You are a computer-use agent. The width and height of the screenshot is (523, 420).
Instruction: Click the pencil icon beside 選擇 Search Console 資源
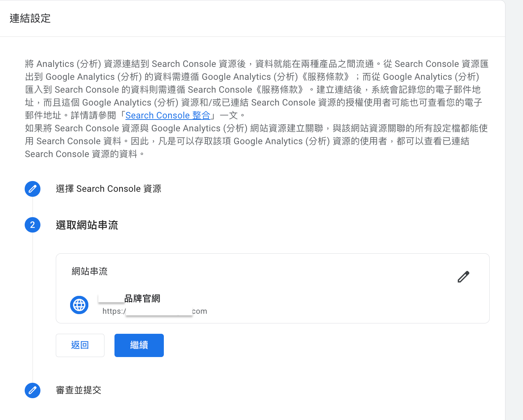(33, 189)
